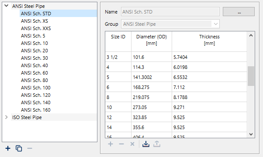Click the thickness cell 8.1788
The width and height of the screenshot is (263, 157).
point(209,97)
